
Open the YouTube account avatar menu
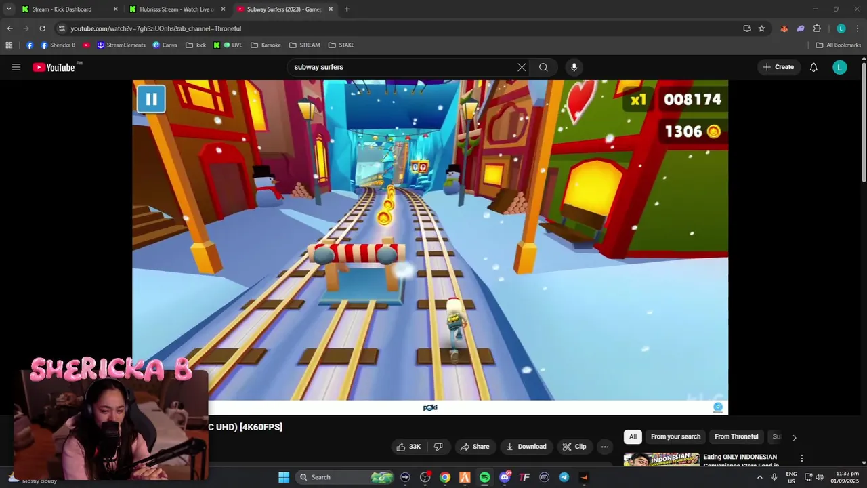point(840,67)
